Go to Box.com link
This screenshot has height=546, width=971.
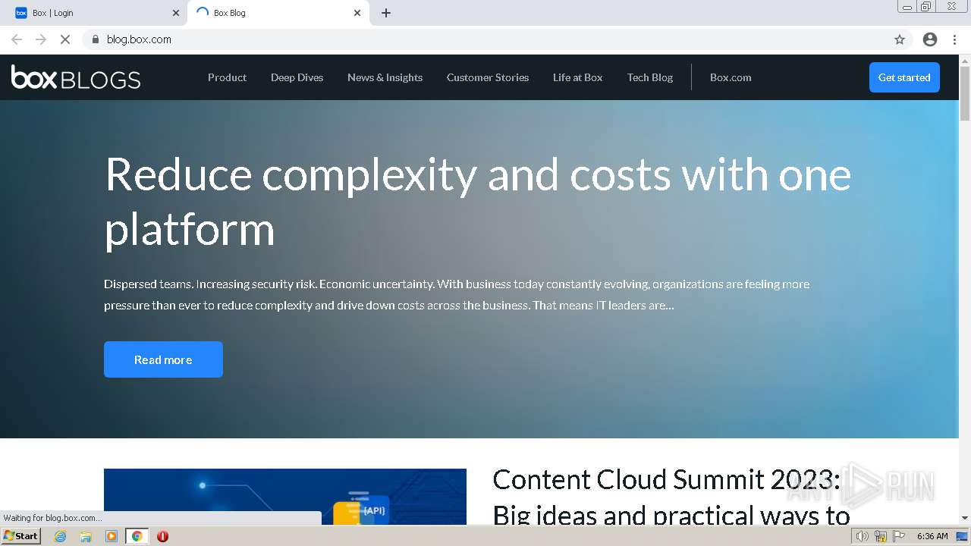(x=731, y=77)
